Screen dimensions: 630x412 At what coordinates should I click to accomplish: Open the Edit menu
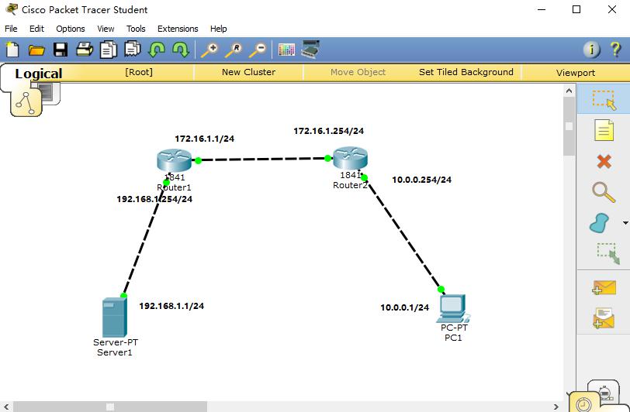pos(36,29)
